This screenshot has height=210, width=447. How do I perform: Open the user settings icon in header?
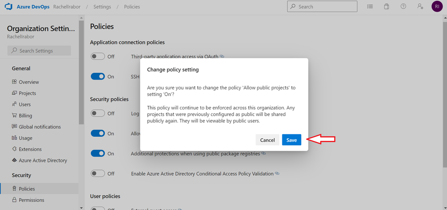click(420, 6)
